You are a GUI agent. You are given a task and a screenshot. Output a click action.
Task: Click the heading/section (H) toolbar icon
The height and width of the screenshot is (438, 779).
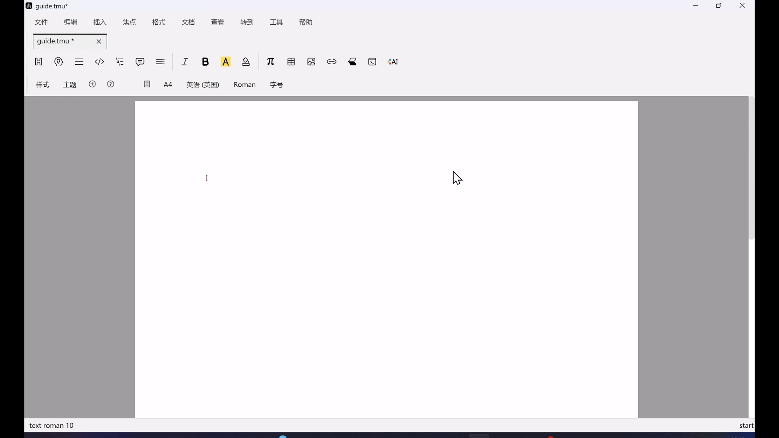coord(38,62)
